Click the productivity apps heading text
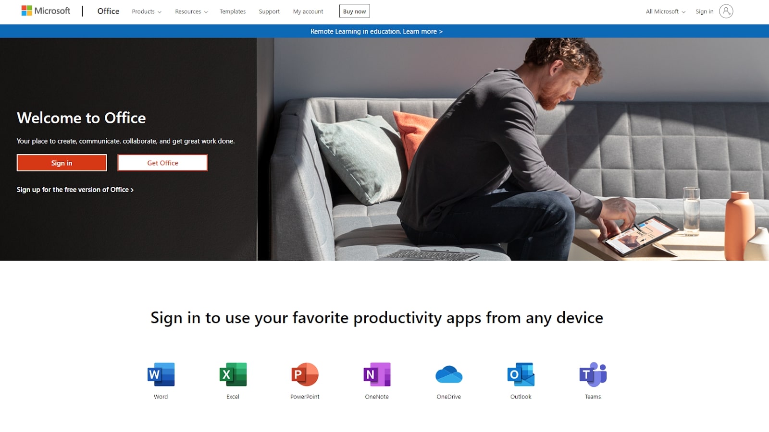The image size is (769, 432). pyautogui.click(x=377, y=318)
